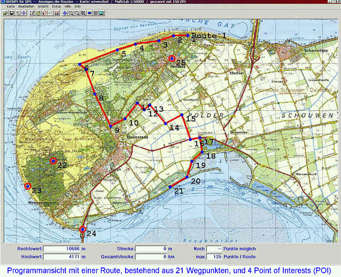Viewport: 341px width, 277px height.
Task: Click the blue four-arrow move map icon
Action: pyautogui.click(x=65, y=13)
